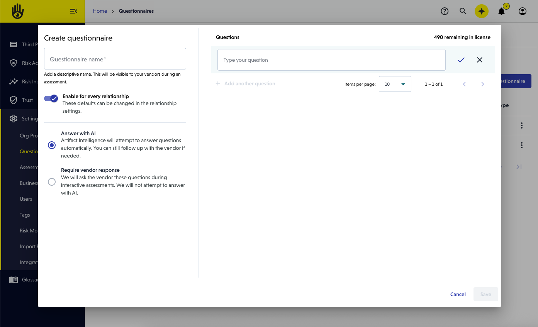Focus the Questionnaire name field
Viewport: 538px width, 327px height.
point(115,59)
